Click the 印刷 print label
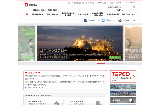The width and height of the screenshot is (160, 105). point(120,3)
